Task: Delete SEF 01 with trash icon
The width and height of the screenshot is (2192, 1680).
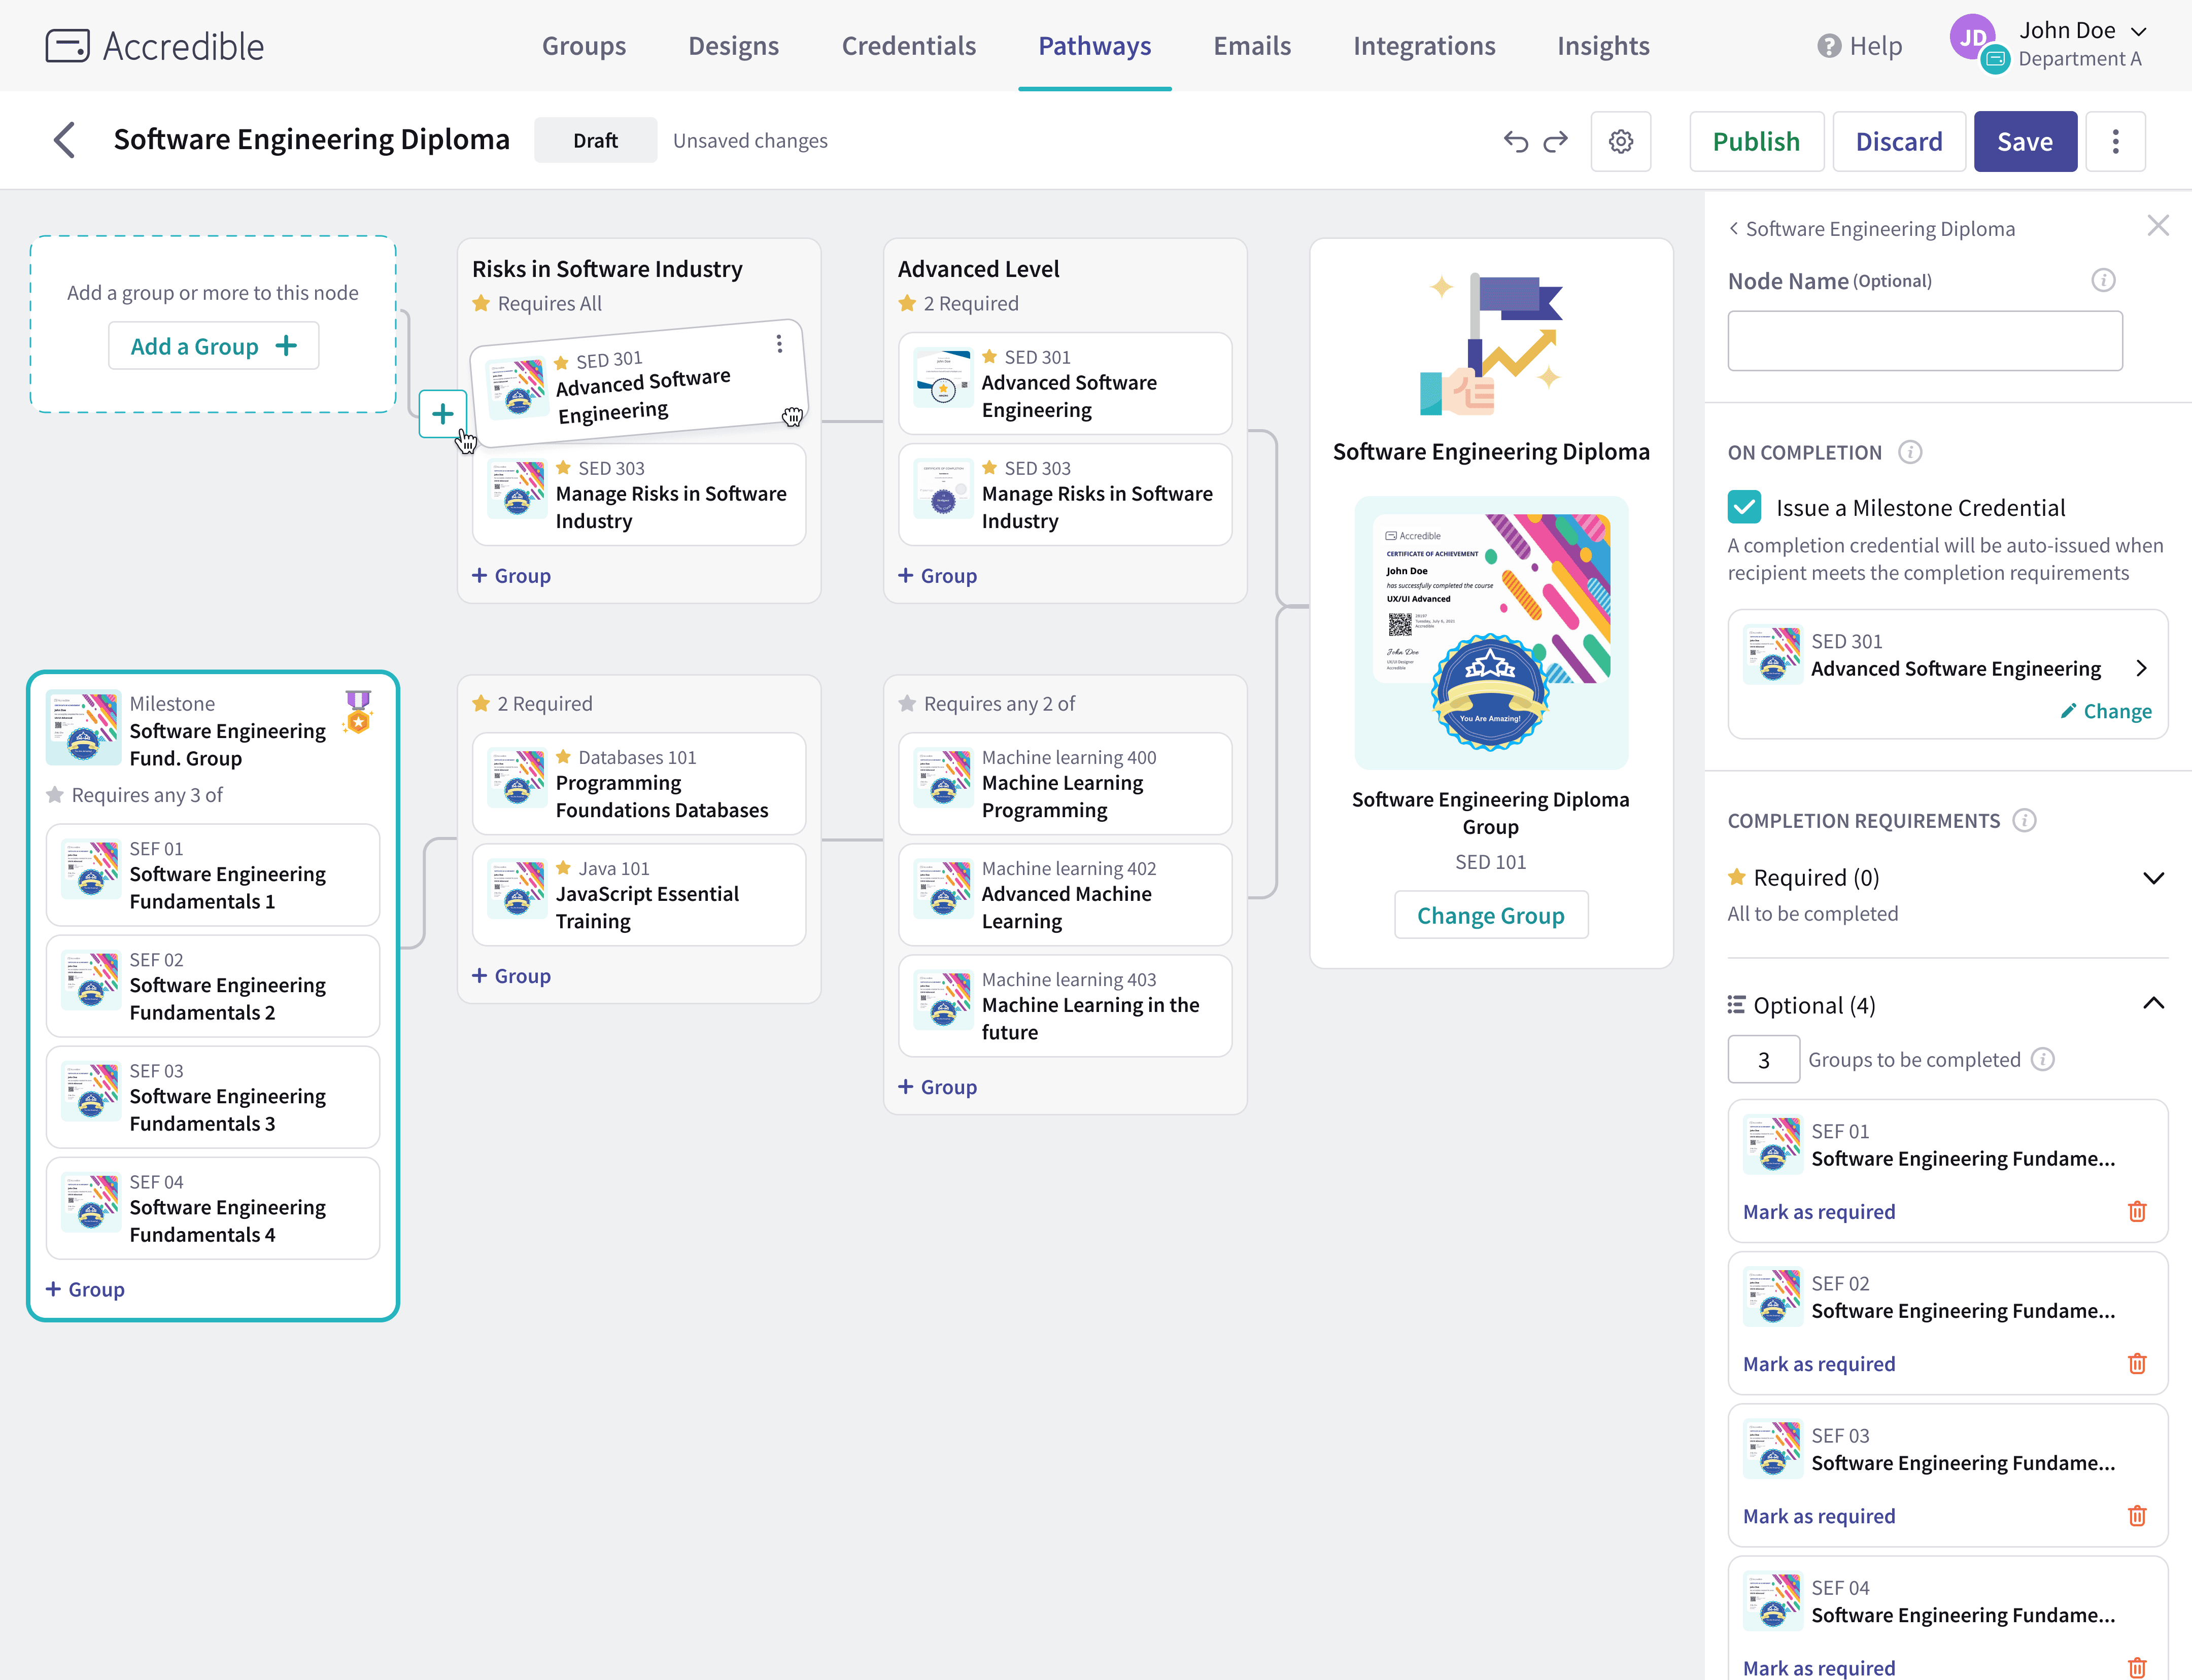Action: coord(2137,1212)
